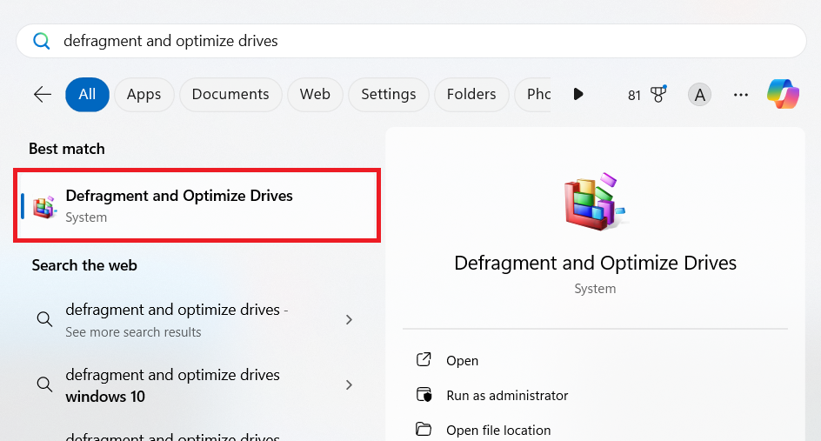Click the 'Defragment and Optimize Drives' title in preview pane
Screen dimensions: 821x441
pos(596,263)
